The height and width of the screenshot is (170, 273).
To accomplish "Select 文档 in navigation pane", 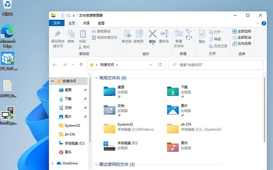I will click(x=68, y=108).
